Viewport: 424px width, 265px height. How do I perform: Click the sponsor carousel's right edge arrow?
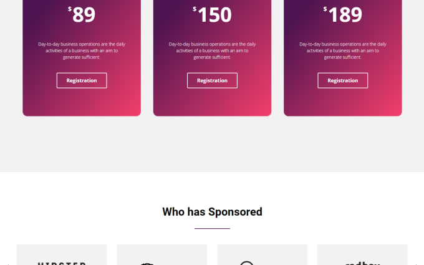[x=417, y=264]
